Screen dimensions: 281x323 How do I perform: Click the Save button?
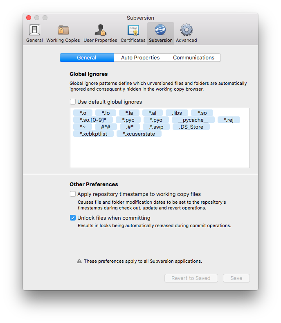click(236, 278)
